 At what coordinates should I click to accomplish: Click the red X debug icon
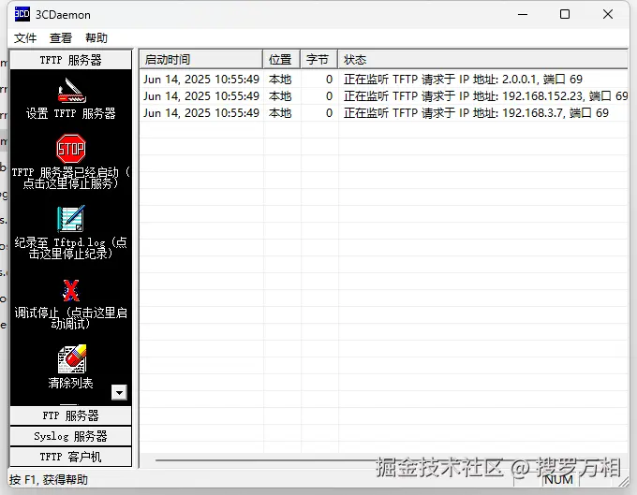pyautogui.click(x=71, y=290)
